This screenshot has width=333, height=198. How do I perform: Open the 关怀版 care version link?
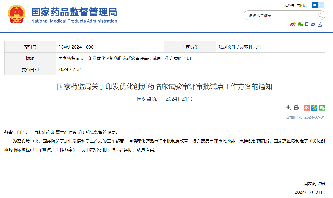pos(301,5)
